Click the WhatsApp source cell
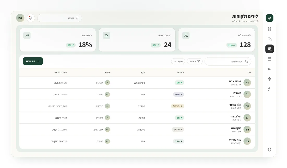287x168 pixels. [139, 83]
